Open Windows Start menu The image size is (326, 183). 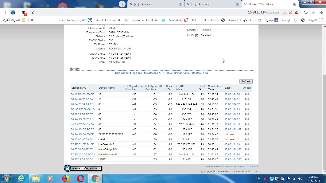click(6, 179)
